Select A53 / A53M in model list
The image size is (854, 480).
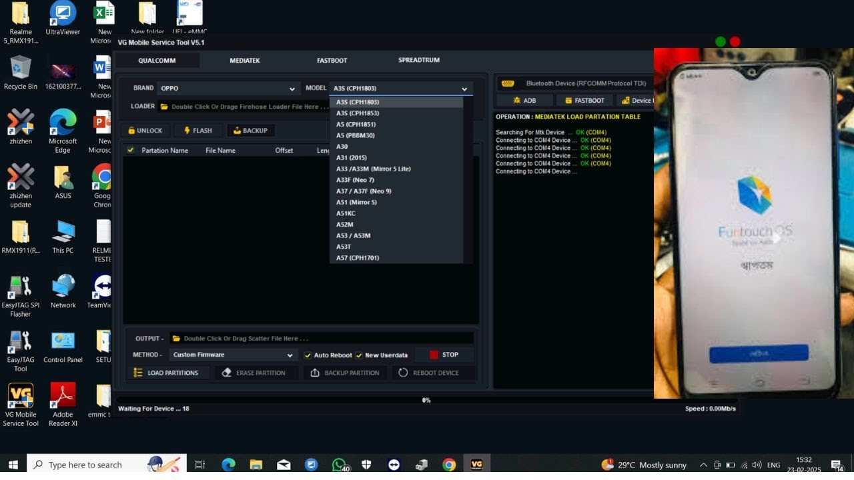click(x=396, y=235)
